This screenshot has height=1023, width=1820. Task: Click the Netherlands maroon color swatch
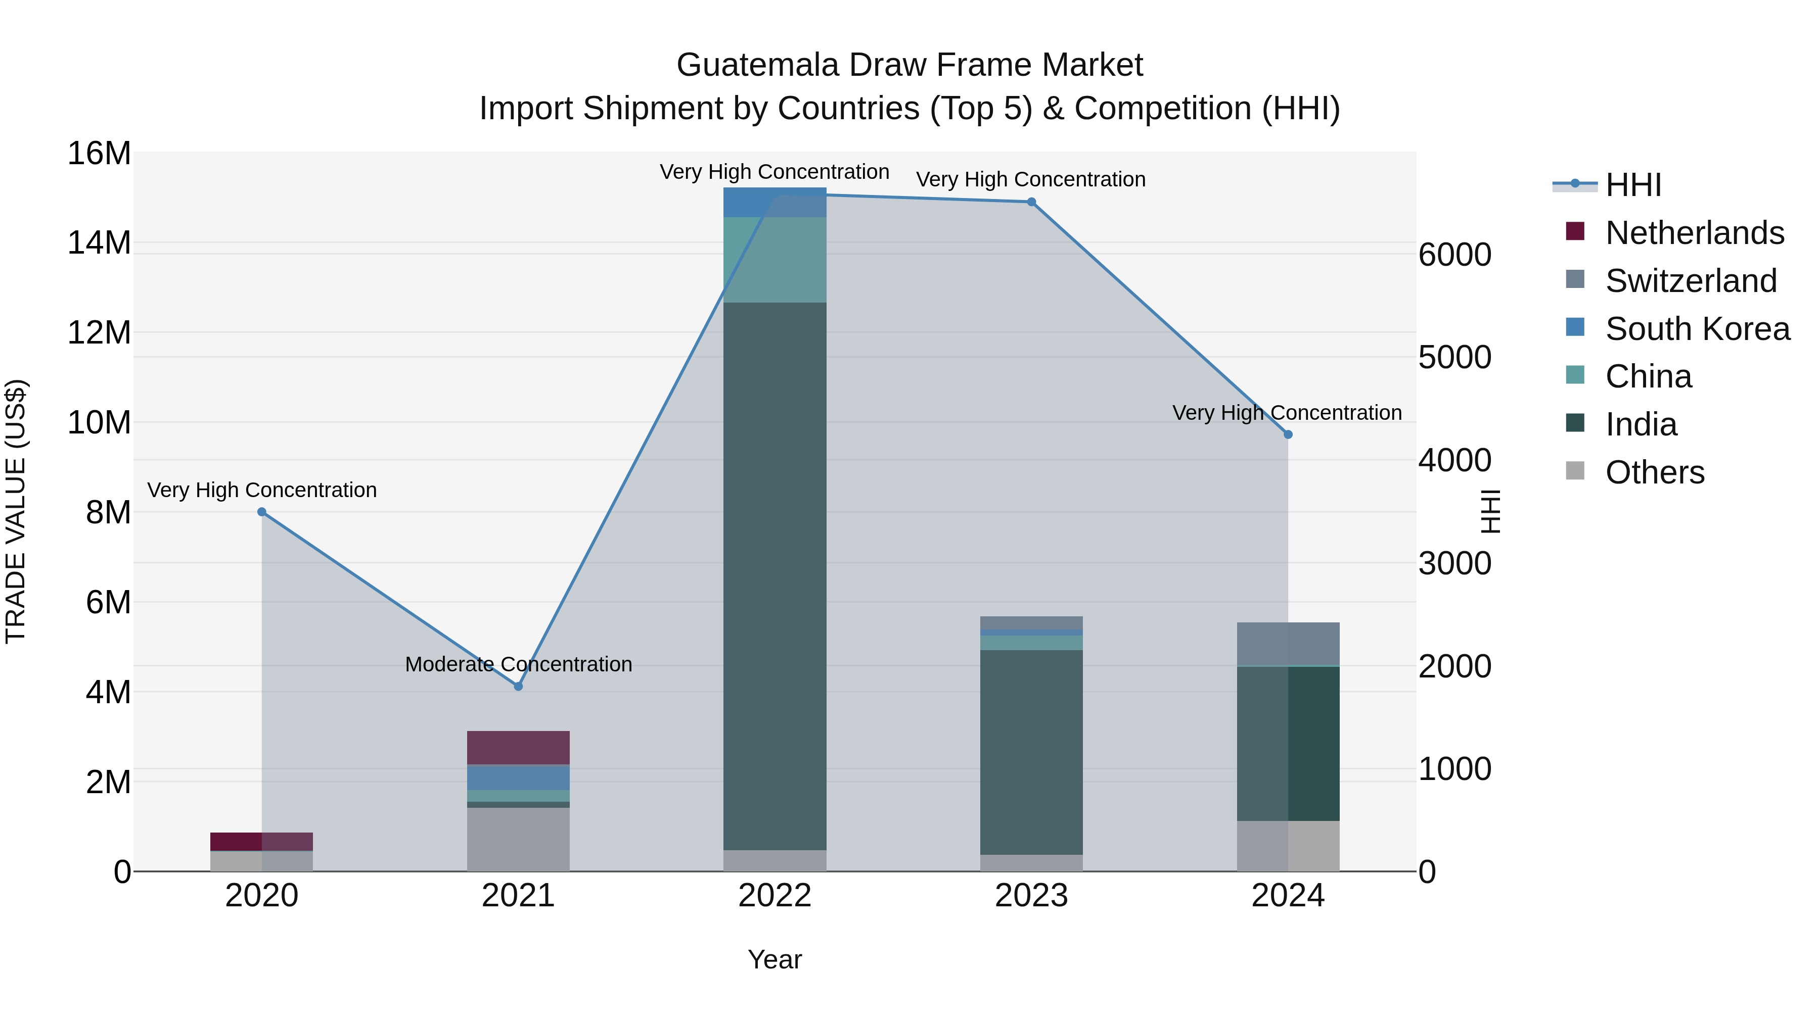pos(1575,231)
